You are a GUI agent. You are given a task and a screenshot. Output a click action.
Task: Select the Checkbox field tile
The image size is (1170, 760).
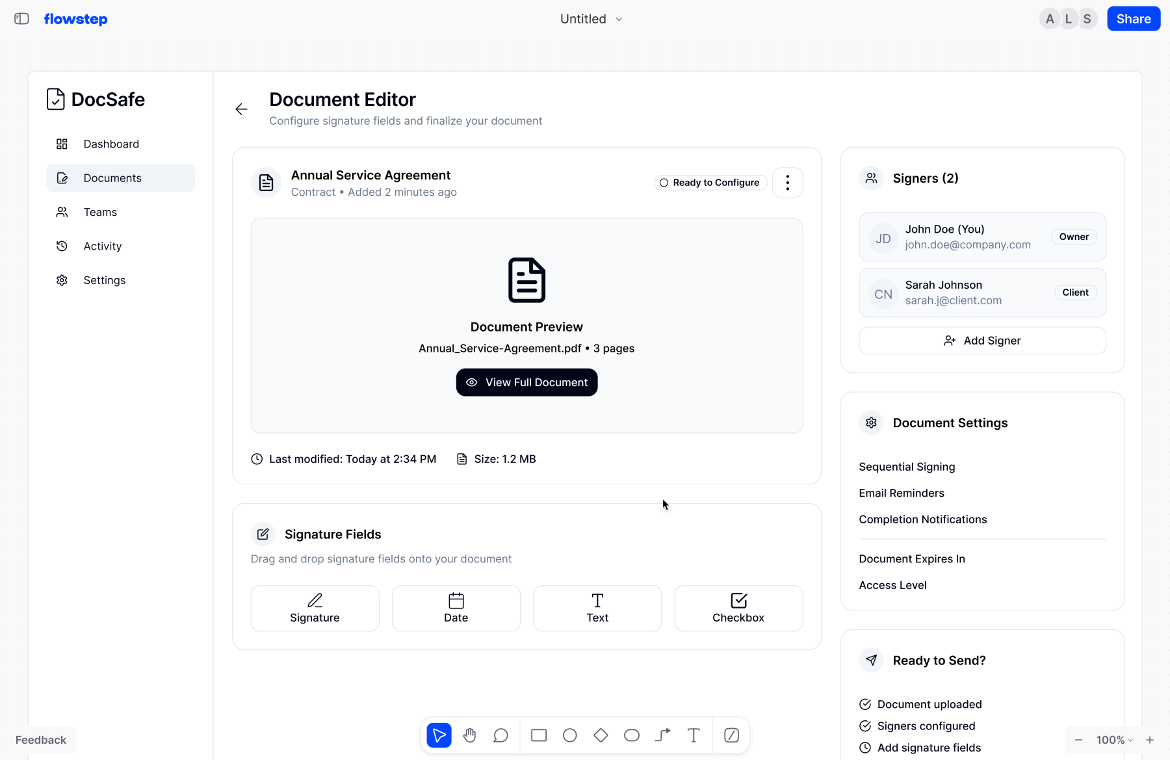738,608
